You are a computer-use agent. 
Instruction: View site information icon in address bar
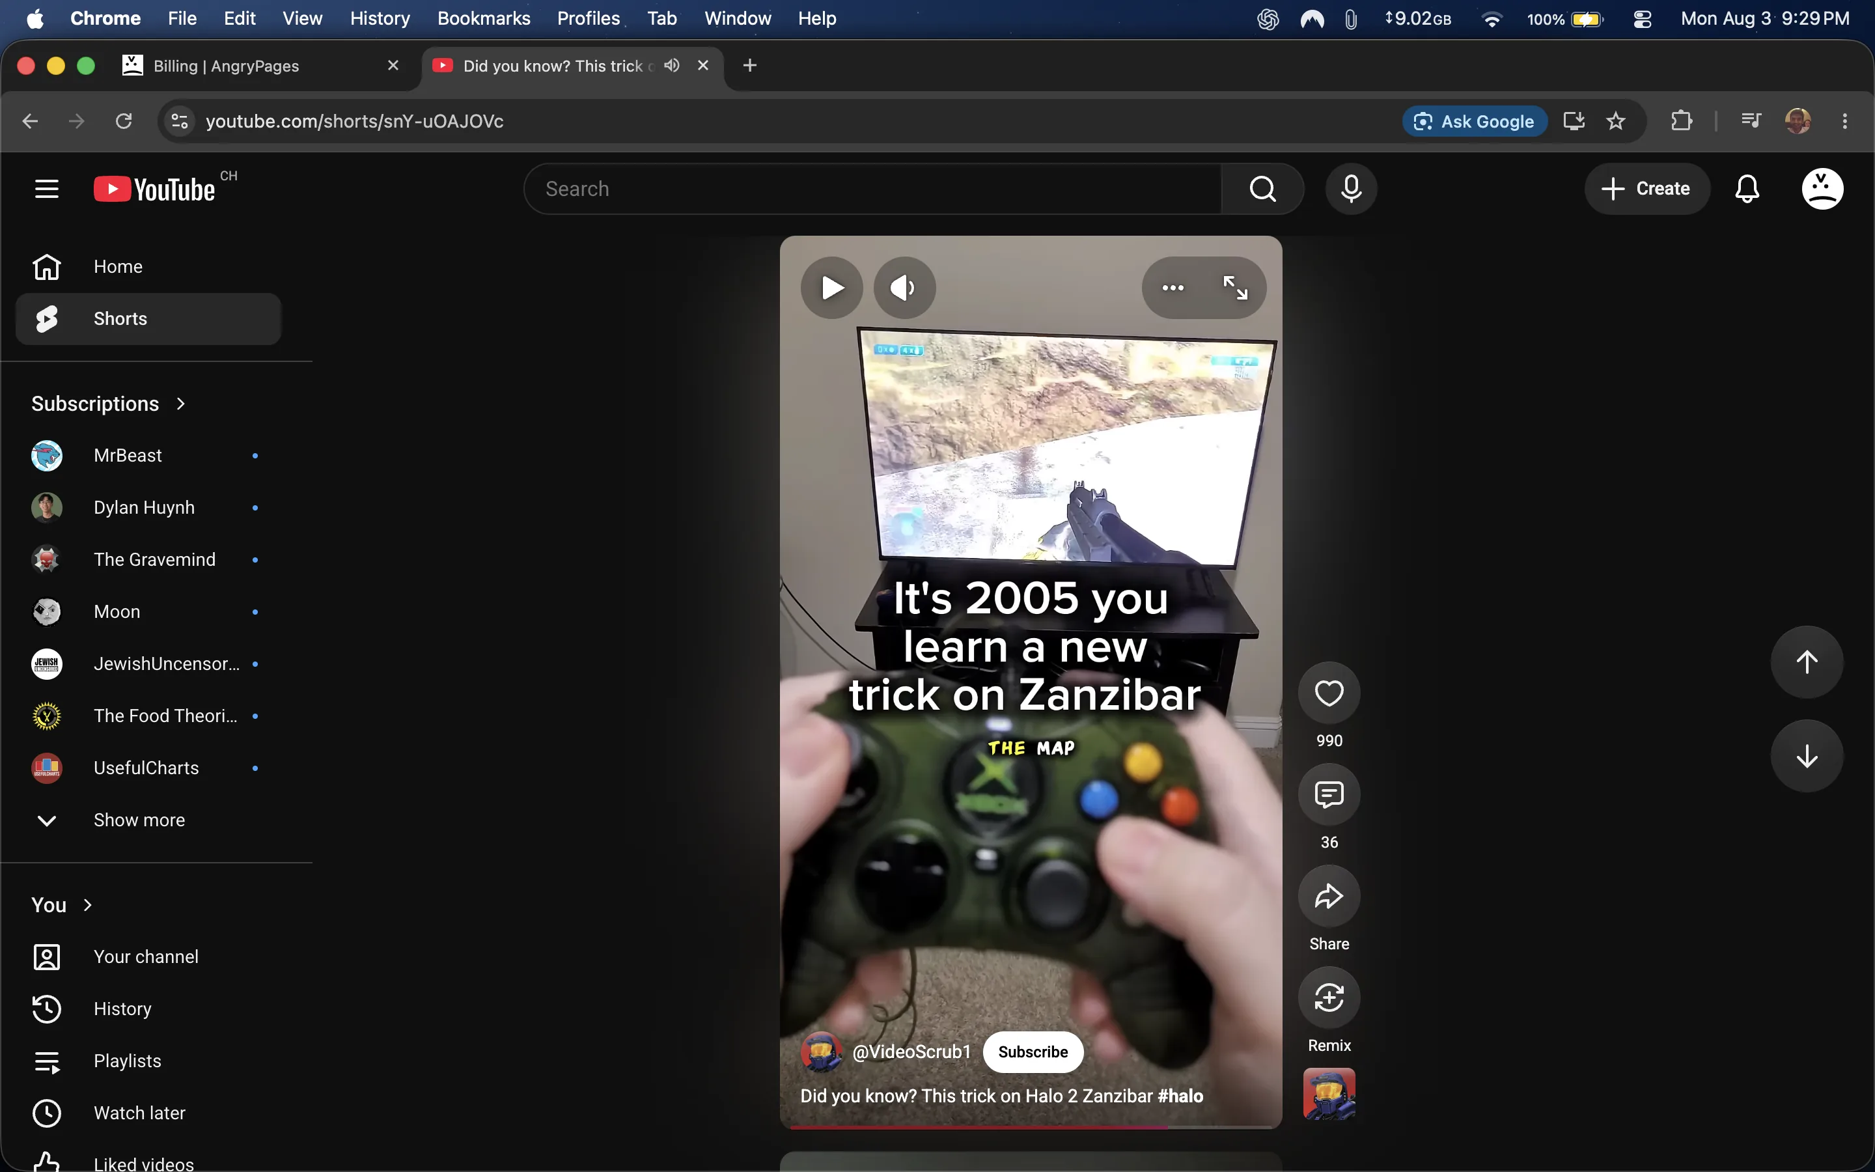180,121
